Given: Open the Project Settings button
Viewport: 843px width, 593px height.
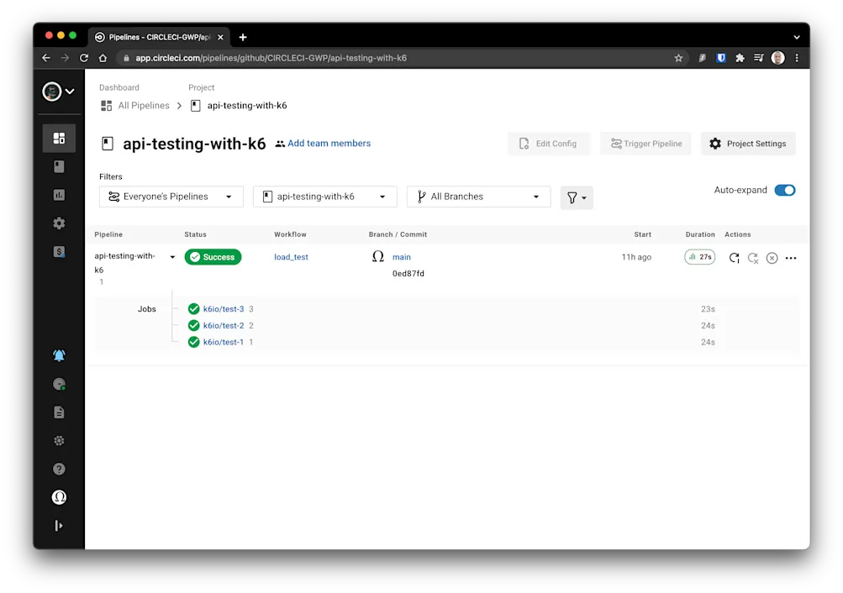Looking at the screenshot, I should click(x=748, y=144).
